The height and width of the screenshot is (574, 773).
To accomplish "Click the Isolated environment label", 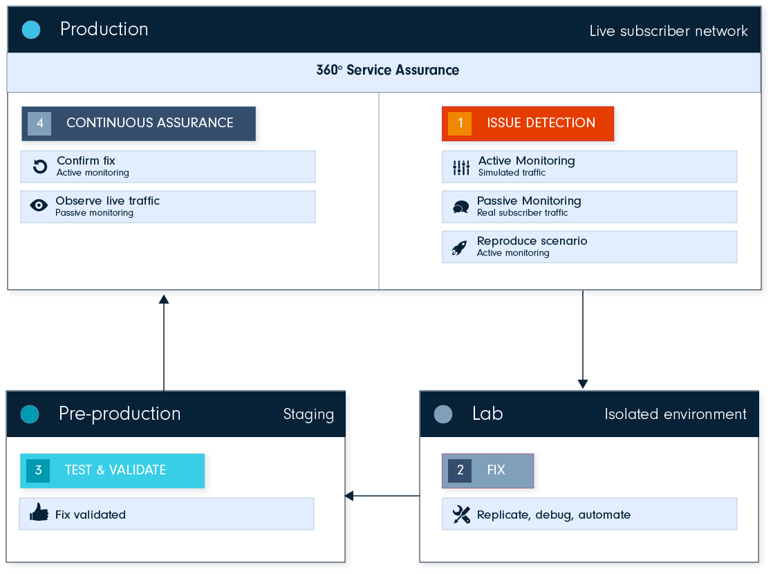I will pos(675,414).
